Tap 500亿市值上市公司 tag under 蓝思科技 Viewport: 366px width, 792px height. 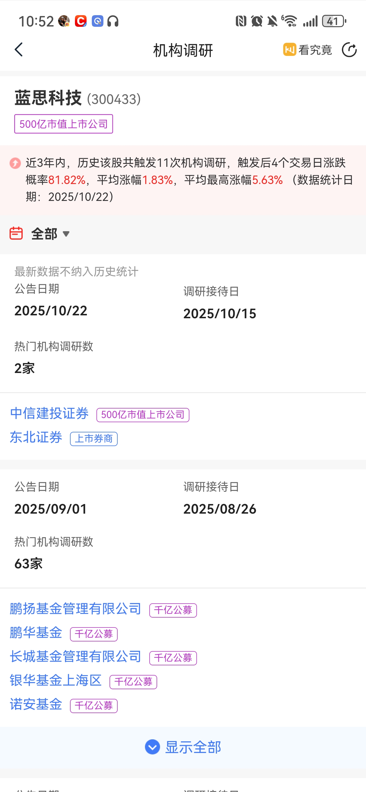click(x=64, y=124)
